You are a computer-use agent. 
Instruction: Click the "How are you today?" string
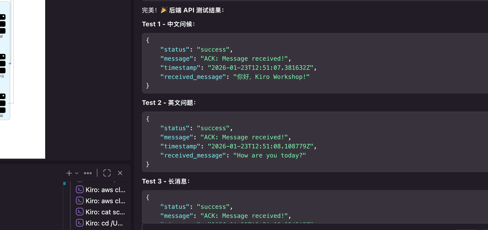(x=269, y=155)
